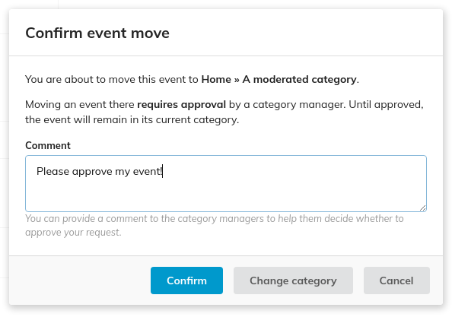Screen dimensions: 452x317
Task: Click the "Confirm event move" dialog title
Action: (x=97, y=33)
